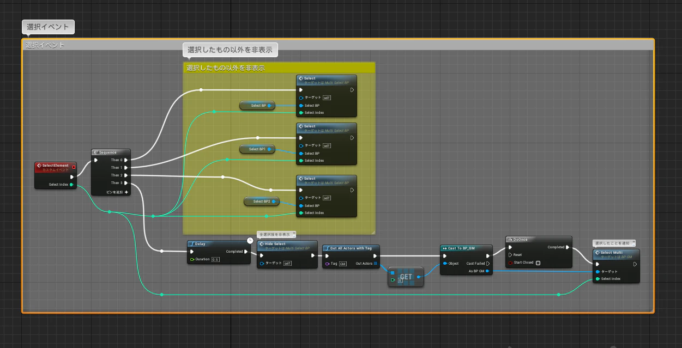
Task: Click the Reset pin on the DoOnce node
Action: [510, 255]
